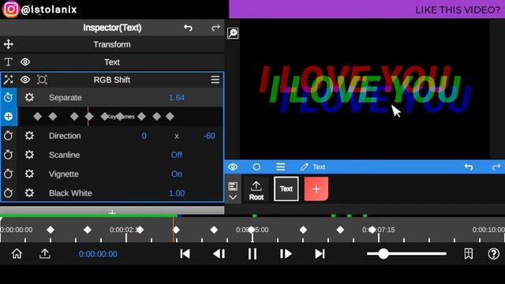
Task: Step back one frame
Action: 219,254
